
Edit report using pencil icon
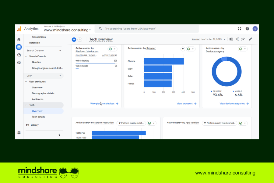(251, 39)
